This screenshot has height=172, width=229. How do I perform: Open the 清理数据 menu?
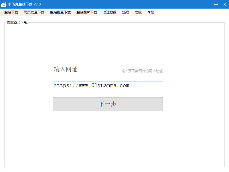pyautogui.click(x=110, y=12)
